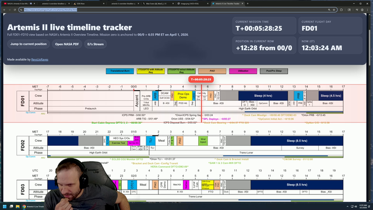
Task: Click the Open NASA PDF button
Action: (67, 44)
